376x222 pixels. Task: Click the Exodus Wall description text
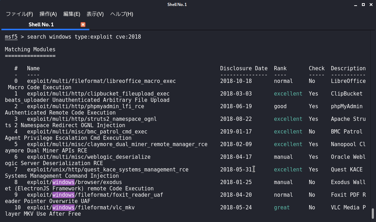click(x=349, y=182)
